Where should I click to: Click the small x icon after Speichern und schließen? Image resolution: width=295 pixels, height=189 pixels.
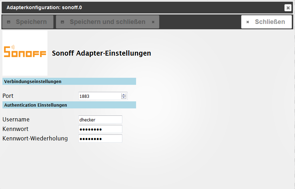(x=153, y=22)
